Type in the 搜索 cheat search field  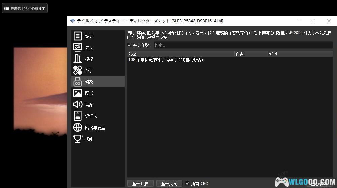click(x=242, y=45)
